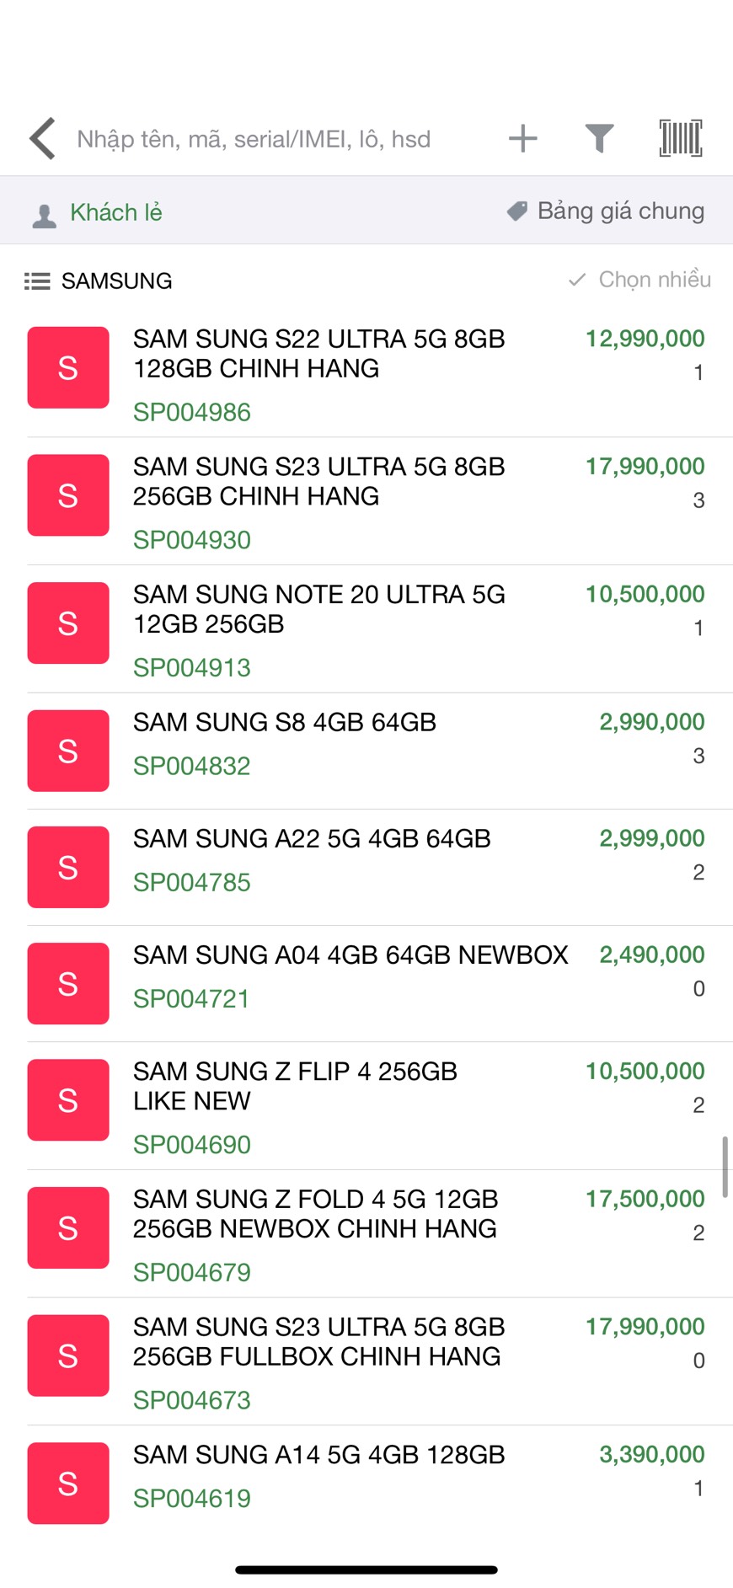Select SAM SUNG S23 ULTRA product SP004930
Image resolution: width=733 pixels, height=1588 pixels.
318,481
